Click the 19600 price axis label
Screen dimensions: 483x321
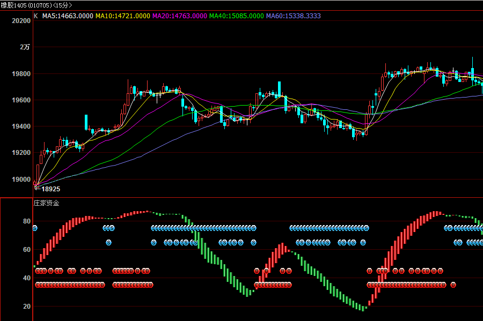pyautogui.click(x=21, y=100)
